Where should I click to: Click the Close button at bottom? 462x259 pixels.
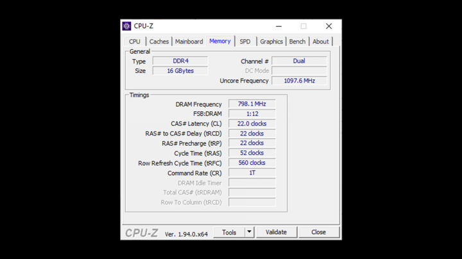click(x=318, y=232)
